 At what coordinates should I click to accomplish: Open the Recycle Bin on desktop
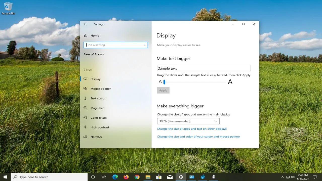point(8,8)
